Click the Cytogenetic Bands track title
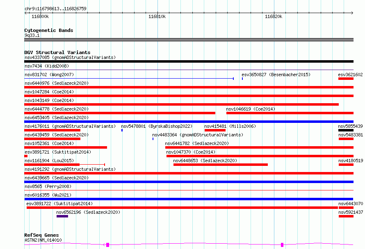The height and width of the screenshot is (249, 365). click(x=49, y=30)
